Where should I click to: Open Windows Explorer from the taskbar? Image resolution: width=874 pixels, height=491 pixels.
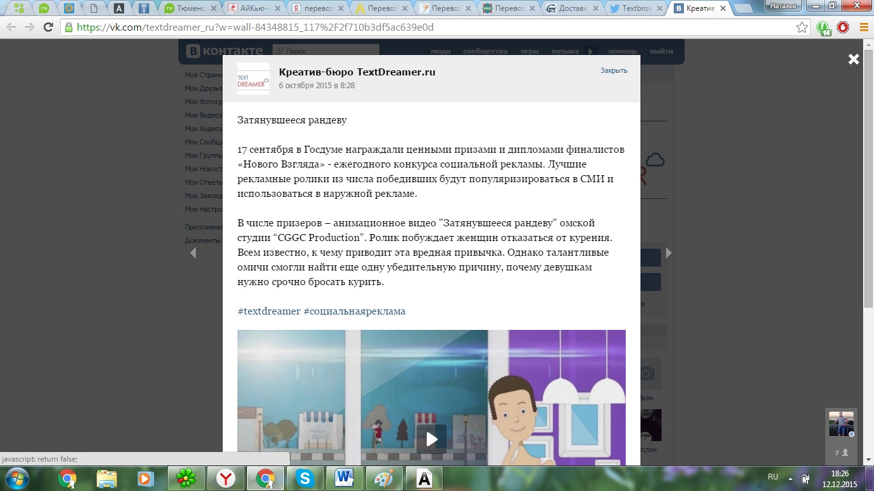(106, 478)
